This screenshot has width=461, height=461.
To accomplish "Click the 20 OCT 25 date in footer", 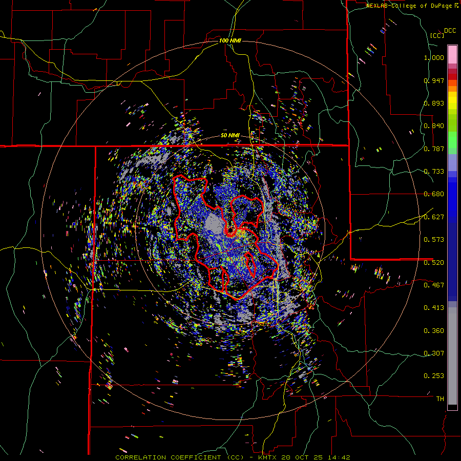I will pyautogui.click(x=302, y=457).
